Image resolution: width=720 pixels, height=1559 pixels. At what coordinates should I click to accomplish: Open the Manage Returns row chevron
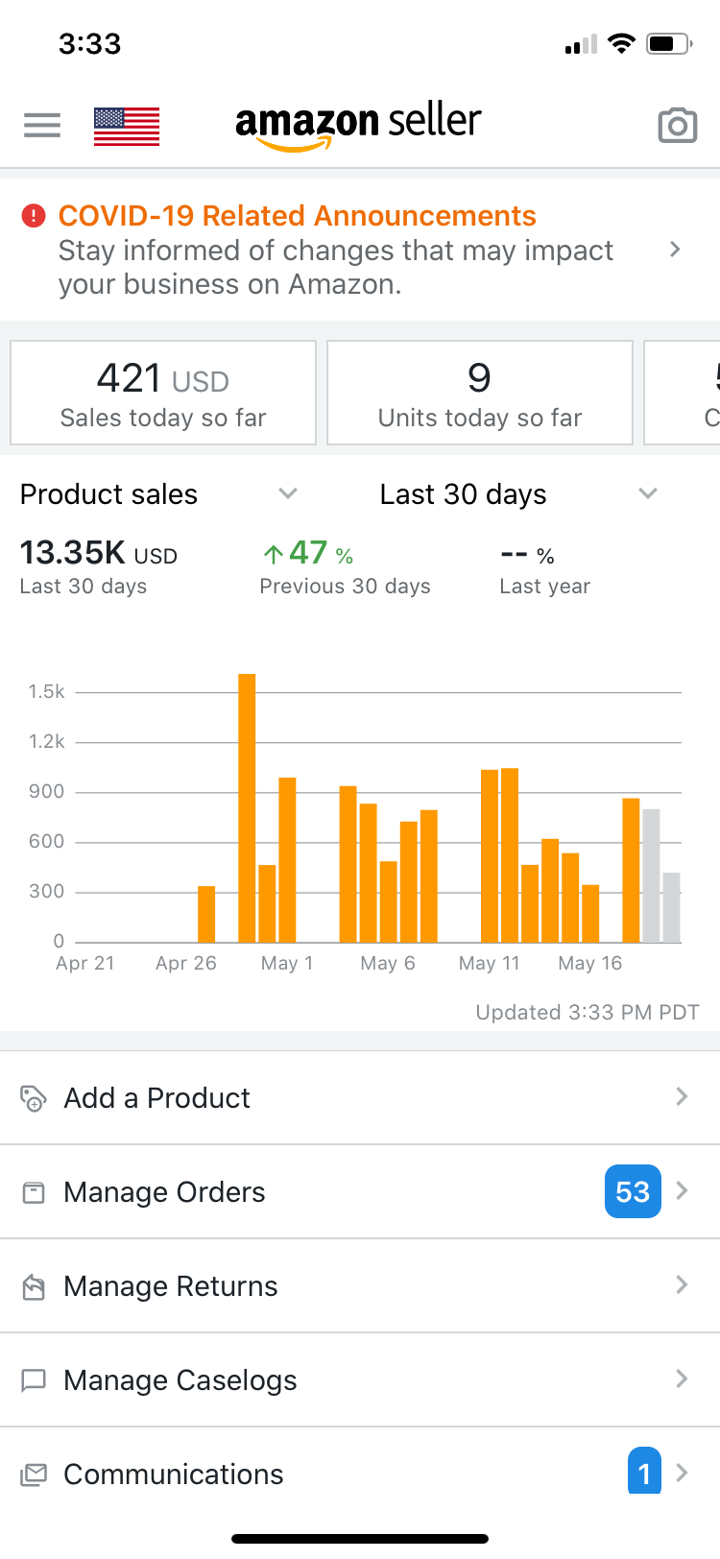point(682,1285)
